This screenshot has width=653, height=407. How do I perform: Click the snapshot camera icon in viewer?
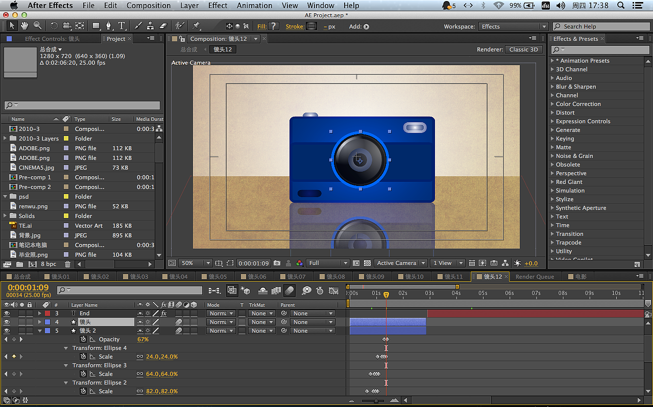click(x=277, y=263)
